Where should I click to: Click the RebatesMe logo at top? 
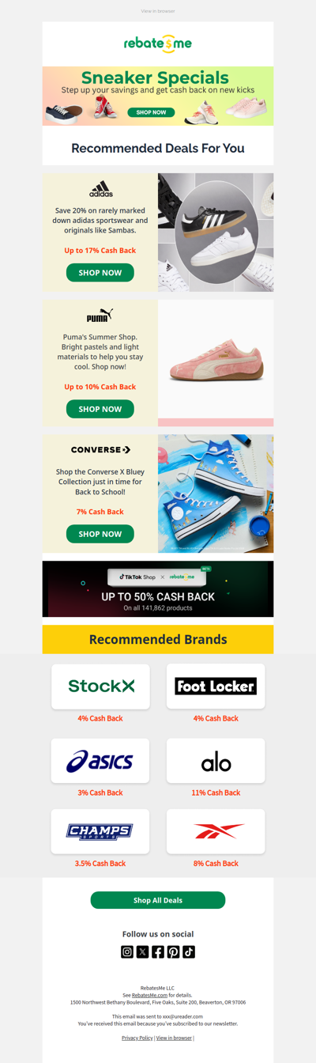[158, 44]
